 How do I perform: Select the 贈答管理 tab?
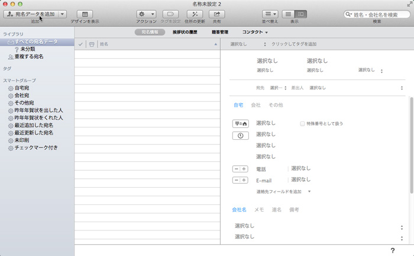[x=221, y=32]
